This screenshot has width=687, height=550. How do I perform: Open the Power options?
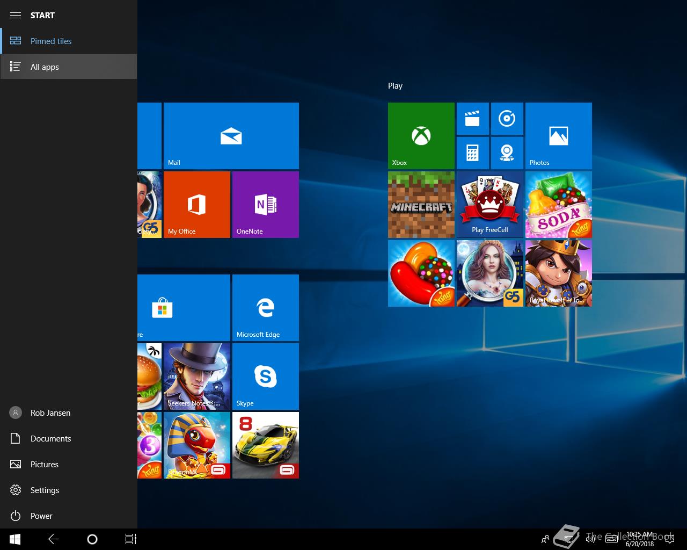[69, 516]
